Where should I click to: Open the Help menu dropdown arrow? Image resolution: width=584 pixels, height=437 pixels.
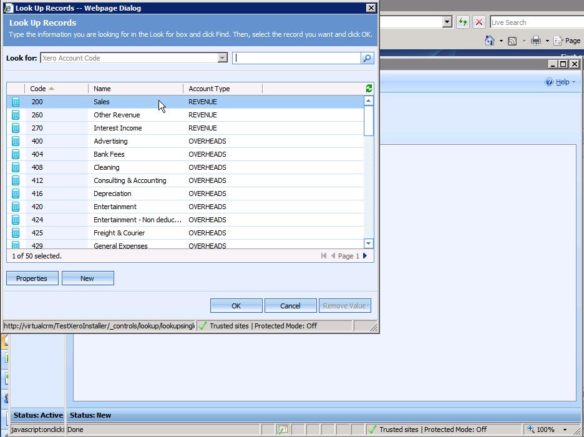coord(573,82)
